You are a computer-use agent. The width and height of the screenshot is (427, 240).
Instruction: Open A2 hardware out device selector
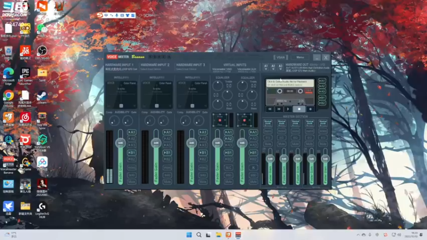click(x=273, y=67)
